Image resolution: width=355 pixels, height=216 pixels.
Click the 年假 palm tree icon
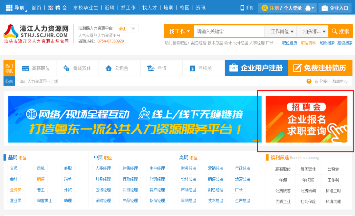click(x=151, y=68)
